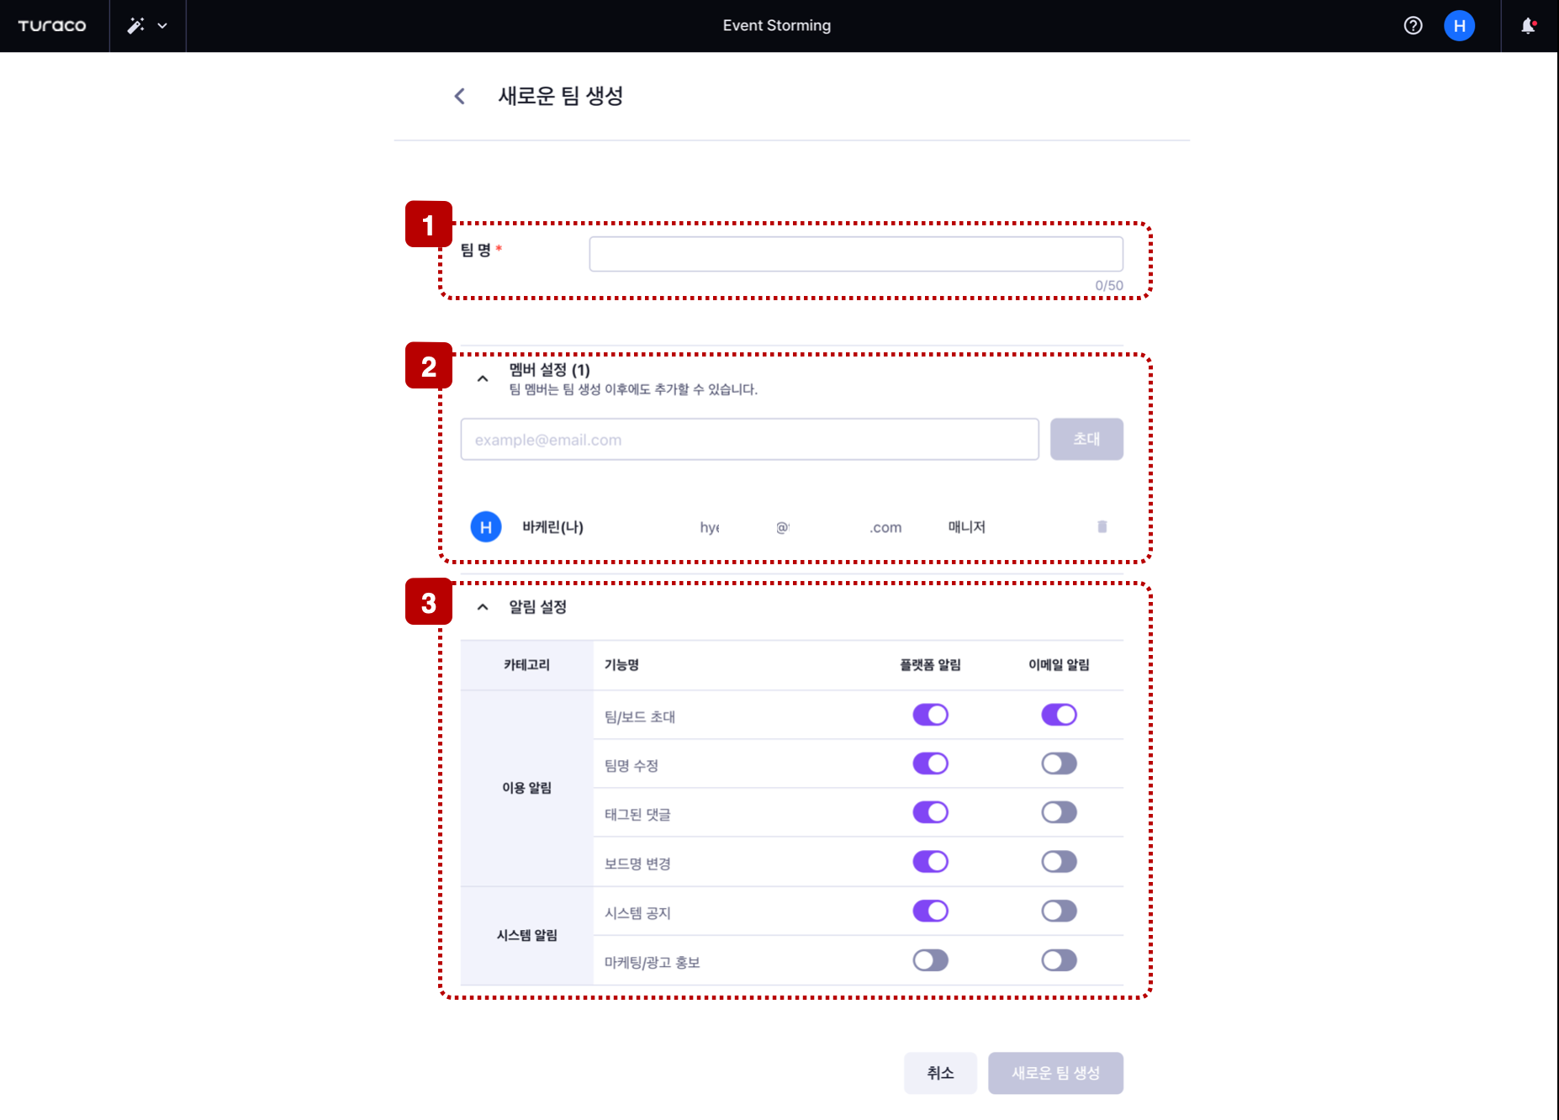Go back with the left chevron arrow
This screenshot has width=1559, height=1120.
[459, 96]
